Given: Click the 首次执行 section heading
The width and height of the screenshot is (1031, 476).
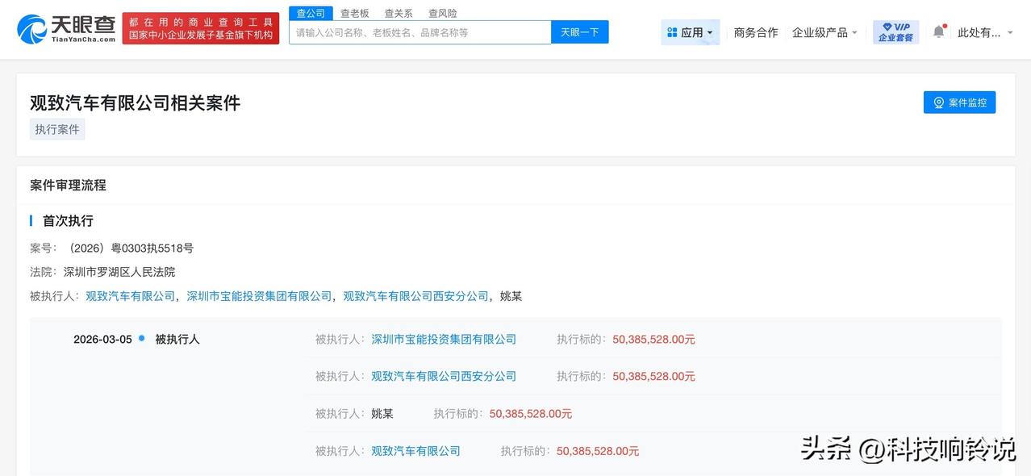Looking at the screenshot, I should [68, 220].
